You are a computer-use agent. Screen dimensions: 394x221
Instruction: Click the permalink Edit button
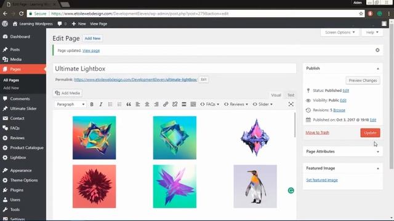[204, 79]
